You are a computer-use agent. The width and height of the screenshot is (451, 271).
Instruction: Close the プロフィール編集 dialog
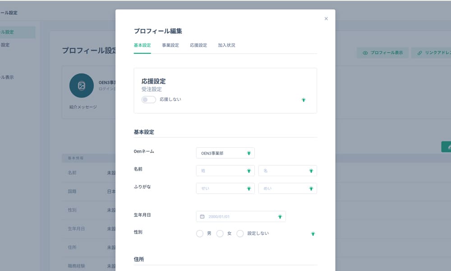[x=326, y=19]
